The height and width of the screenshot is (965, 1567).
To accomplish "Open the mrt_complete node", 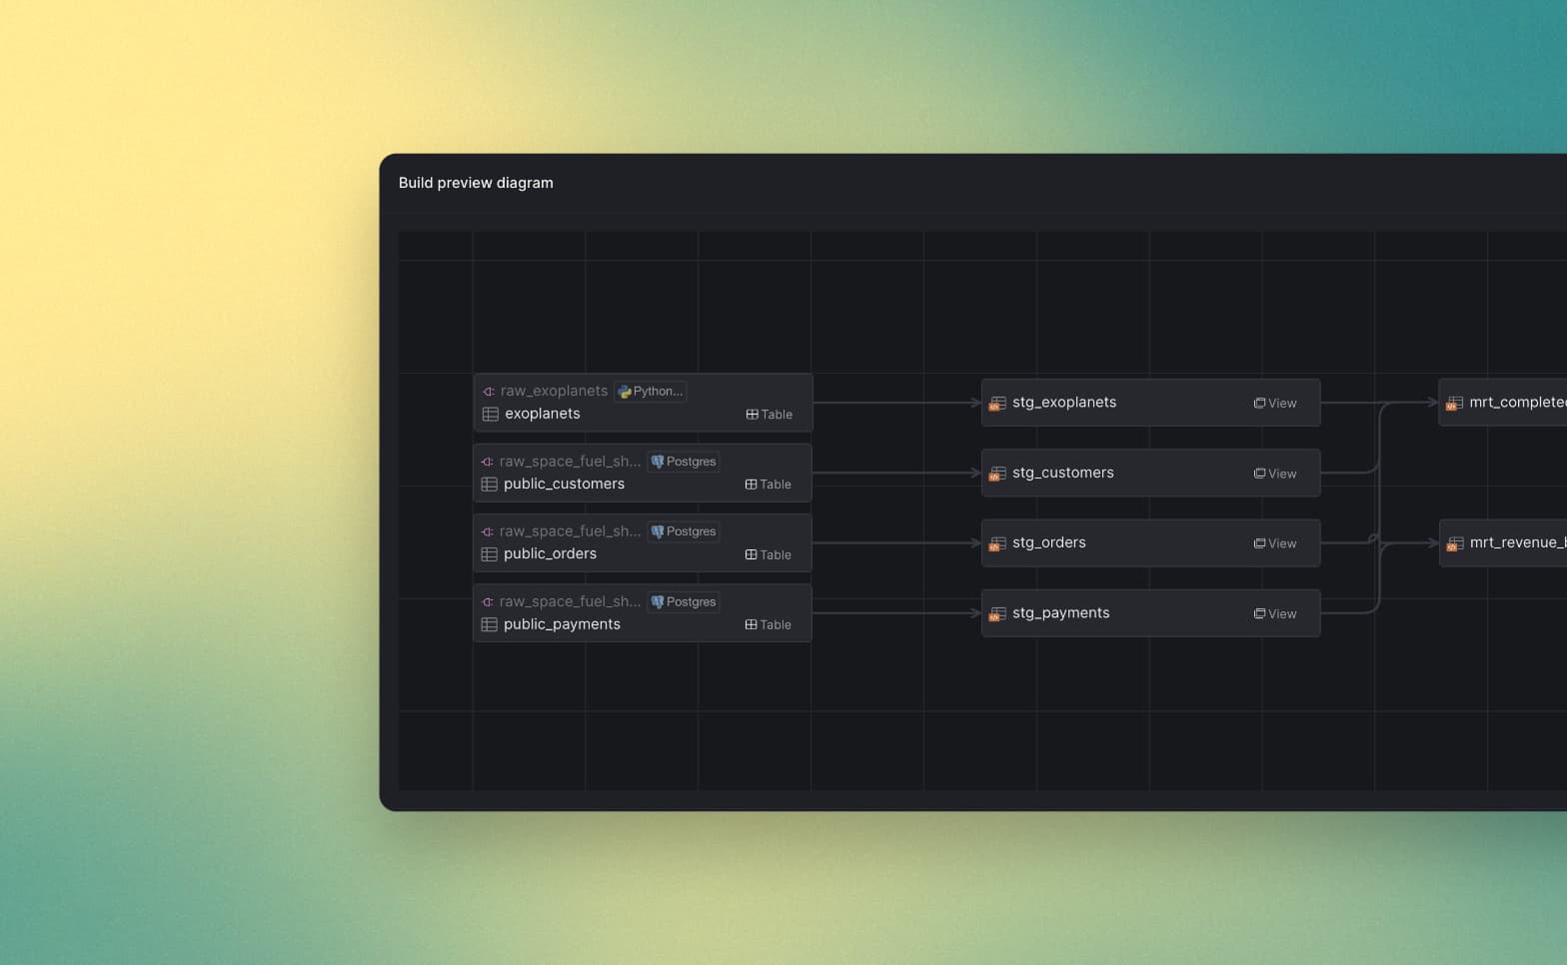I will pyautogui.click(x=1503, y=403).
